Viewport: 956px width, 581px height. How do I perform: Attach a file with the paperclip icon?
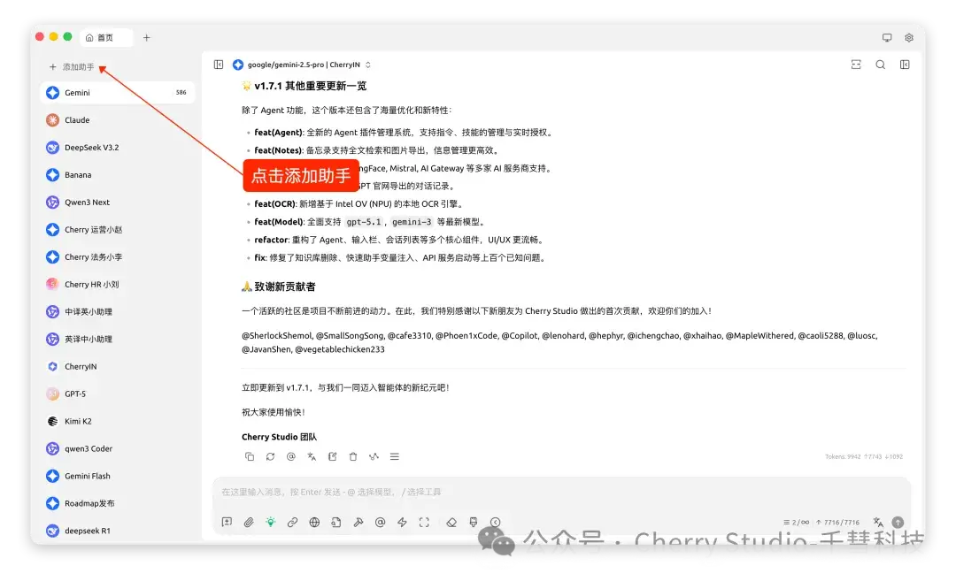click(249, 522)
